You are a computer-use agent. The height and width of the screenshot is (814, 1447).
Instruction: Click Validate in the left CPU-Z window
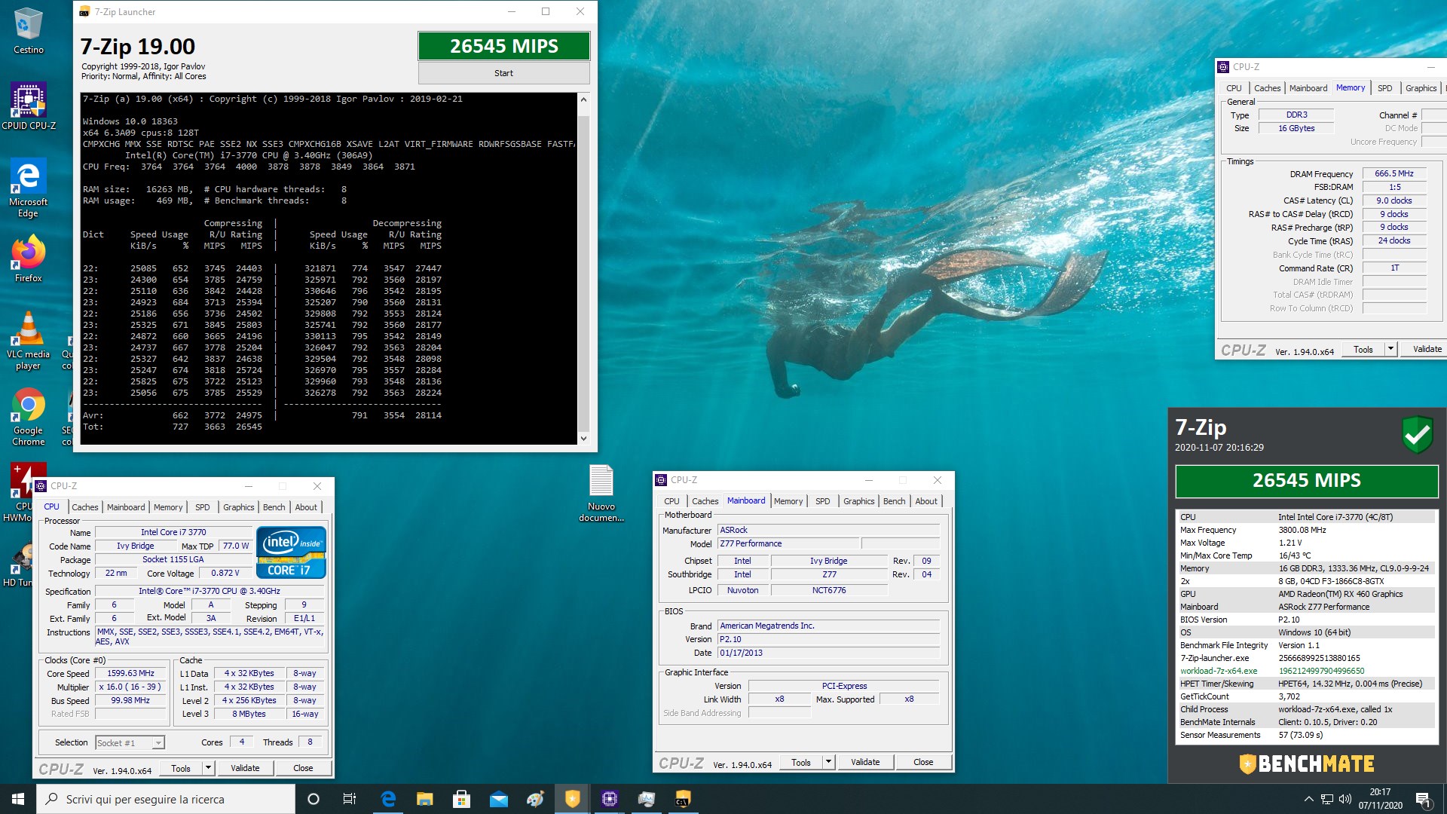tap(245, 768)
